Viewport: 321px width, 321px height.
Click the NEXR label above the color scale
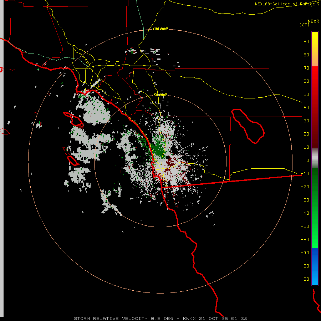pyautogui.click(x=313, y=21)
